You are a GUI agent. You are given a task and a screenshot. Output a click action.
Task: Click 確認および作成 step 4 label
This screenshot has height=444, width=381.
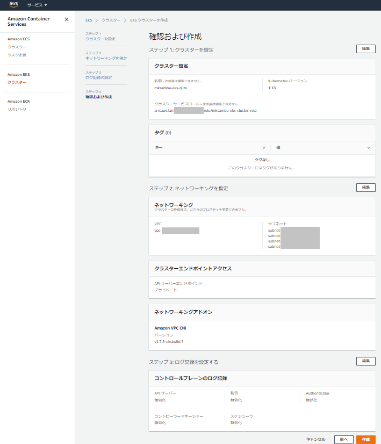[x=98, y=97]
